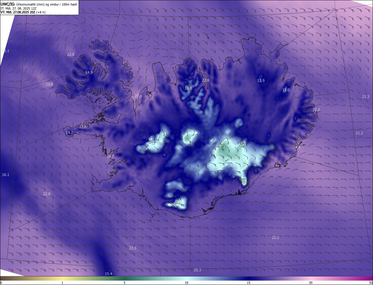Screen dimensions: 373x285
Task: Click the colorbar tick label 50
Action: [371, 283]
